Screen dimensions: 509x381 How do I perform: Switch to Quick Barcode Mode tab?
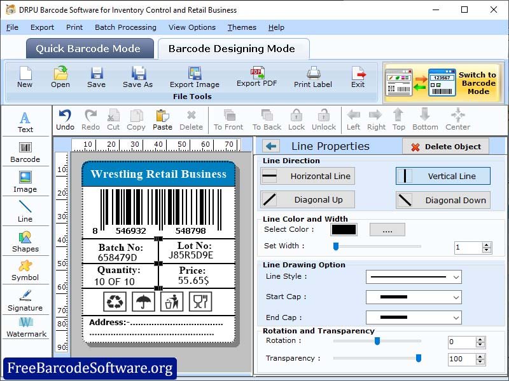tap(89, 48)
